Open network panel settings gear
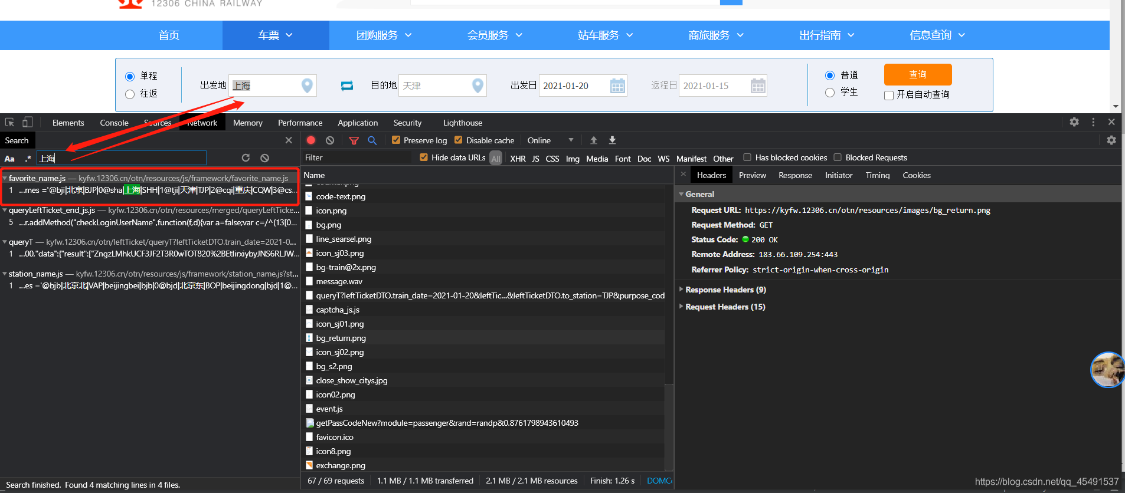Image resolution: width=1125 pixels, height=493 pixels. tap(1111, 140)
